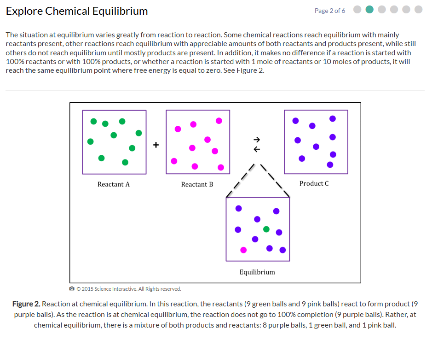Jump to page 5 pagination dot

[406, 10]
